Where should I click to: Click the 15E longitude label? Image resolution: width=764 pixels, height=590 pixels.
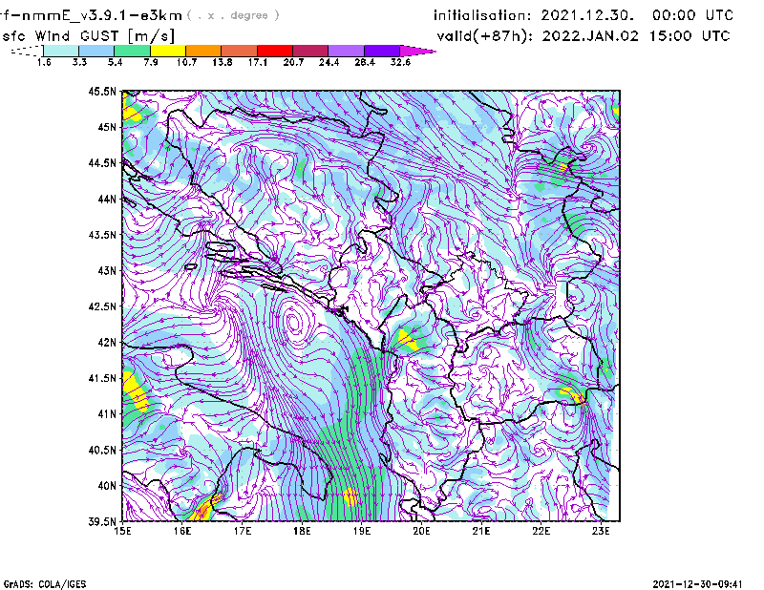pyautogui.click(x=122, y=531)
